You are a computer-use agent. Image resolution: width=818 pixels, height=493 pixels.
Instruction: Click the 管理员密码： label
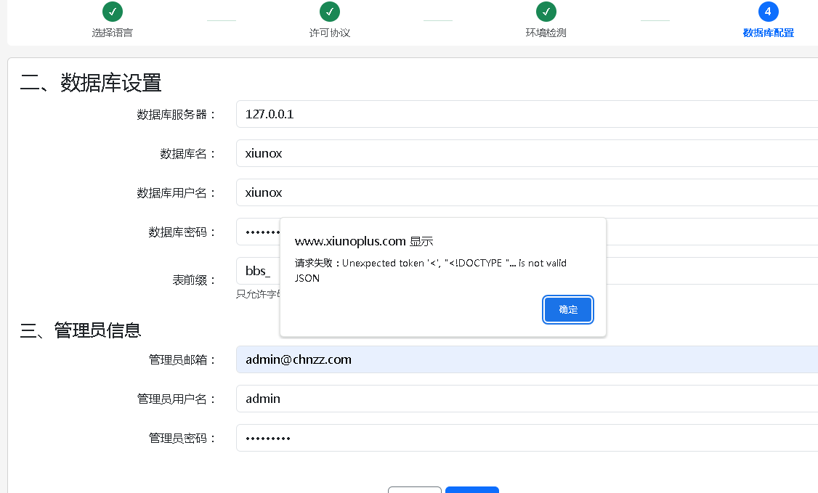pyautogui.click(x=182, y=439)
